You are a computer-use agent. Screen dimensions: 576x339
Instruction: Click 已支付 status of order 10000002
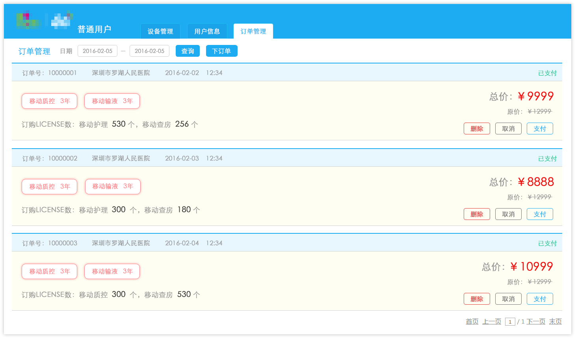pos(547,158)
